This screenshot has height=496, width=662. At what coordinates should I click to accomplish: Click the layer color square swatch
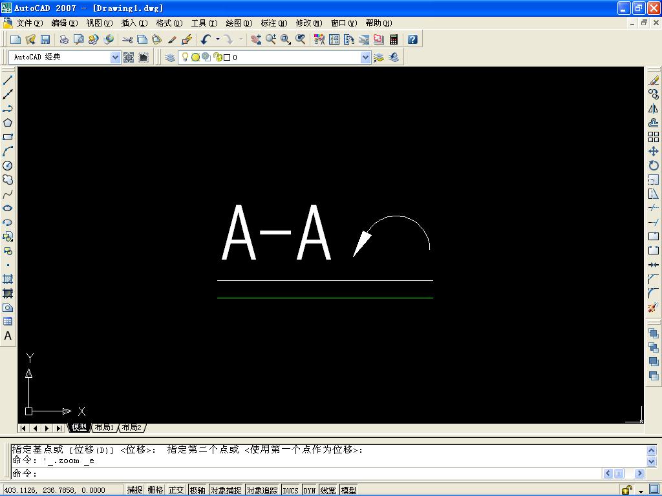tap(227, 57)
